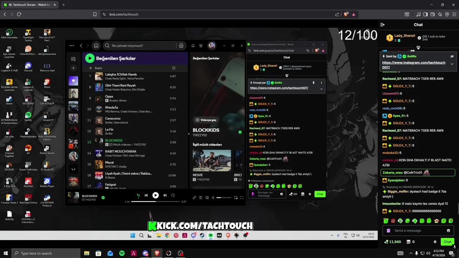Click the play/pause button in streamed Spotify player
This screenshot has height=258, width=459.
pyautogui.click(x=155, y=195)
